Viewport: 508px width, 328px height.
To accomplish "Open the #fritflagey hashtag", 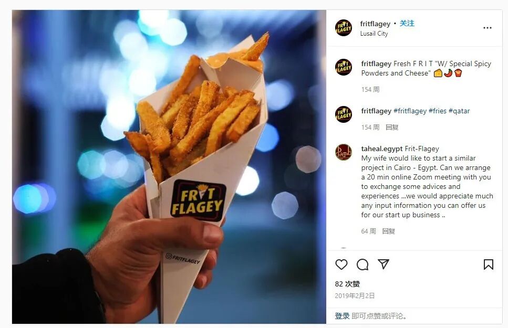I will pyautogui.click(x=410, y=111).
